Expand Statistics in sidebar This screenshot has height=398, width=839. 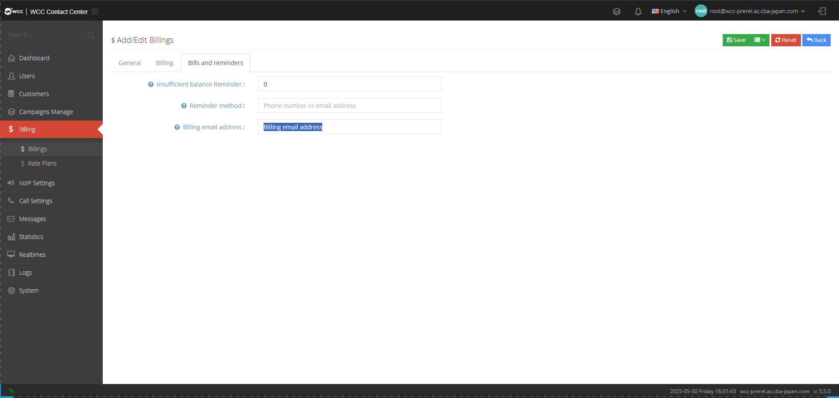pos(51,237)
